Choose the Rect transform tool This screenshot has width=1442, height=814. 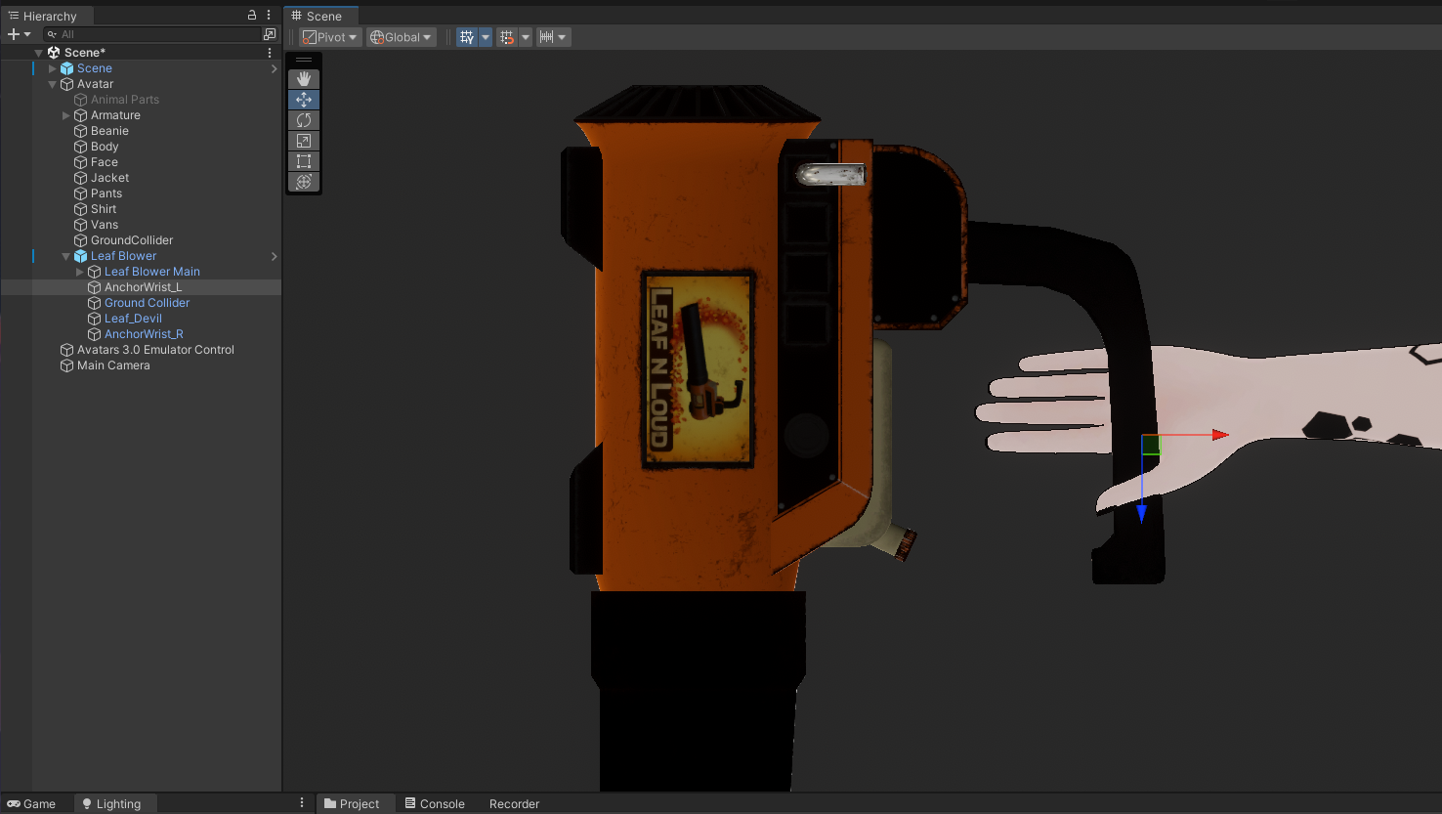(x=304, y=161)
